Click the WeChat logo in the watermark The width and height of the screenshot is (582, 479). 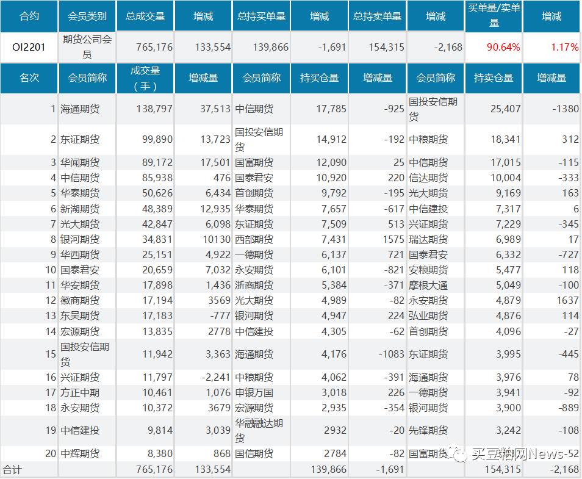458,453
